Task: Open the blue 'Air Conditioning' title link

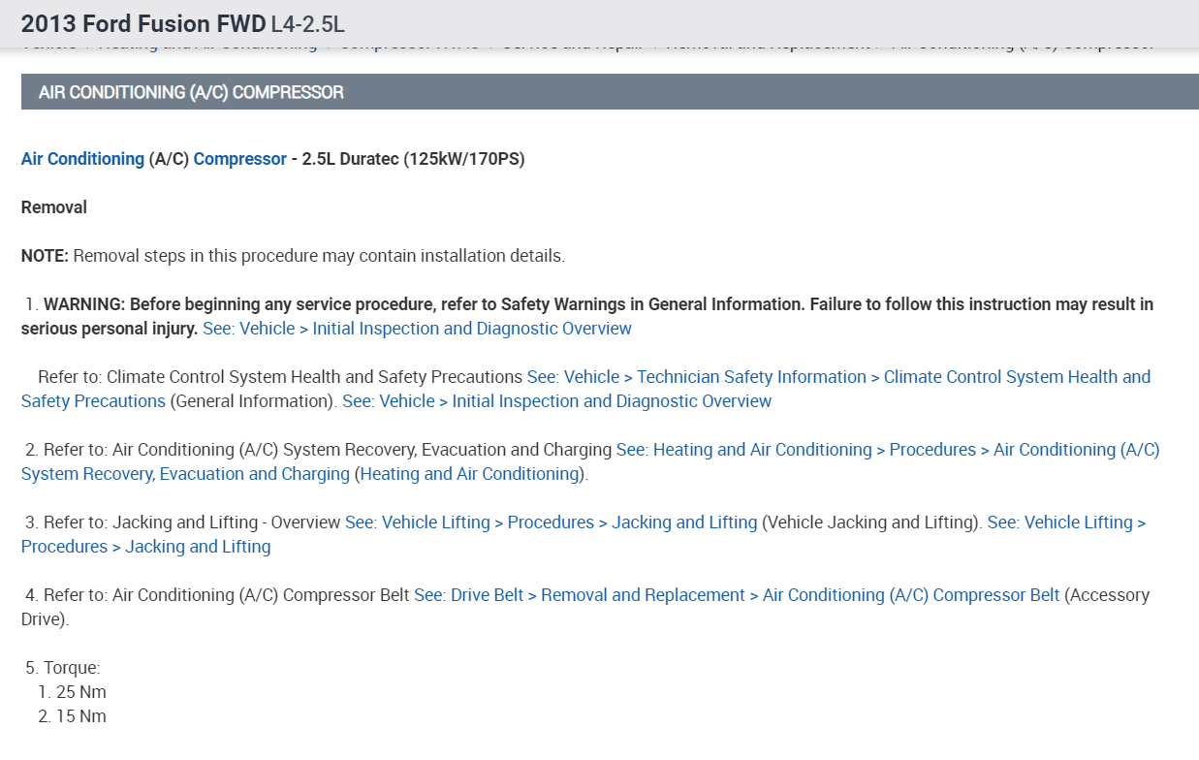Action: (x=82, y=159)
